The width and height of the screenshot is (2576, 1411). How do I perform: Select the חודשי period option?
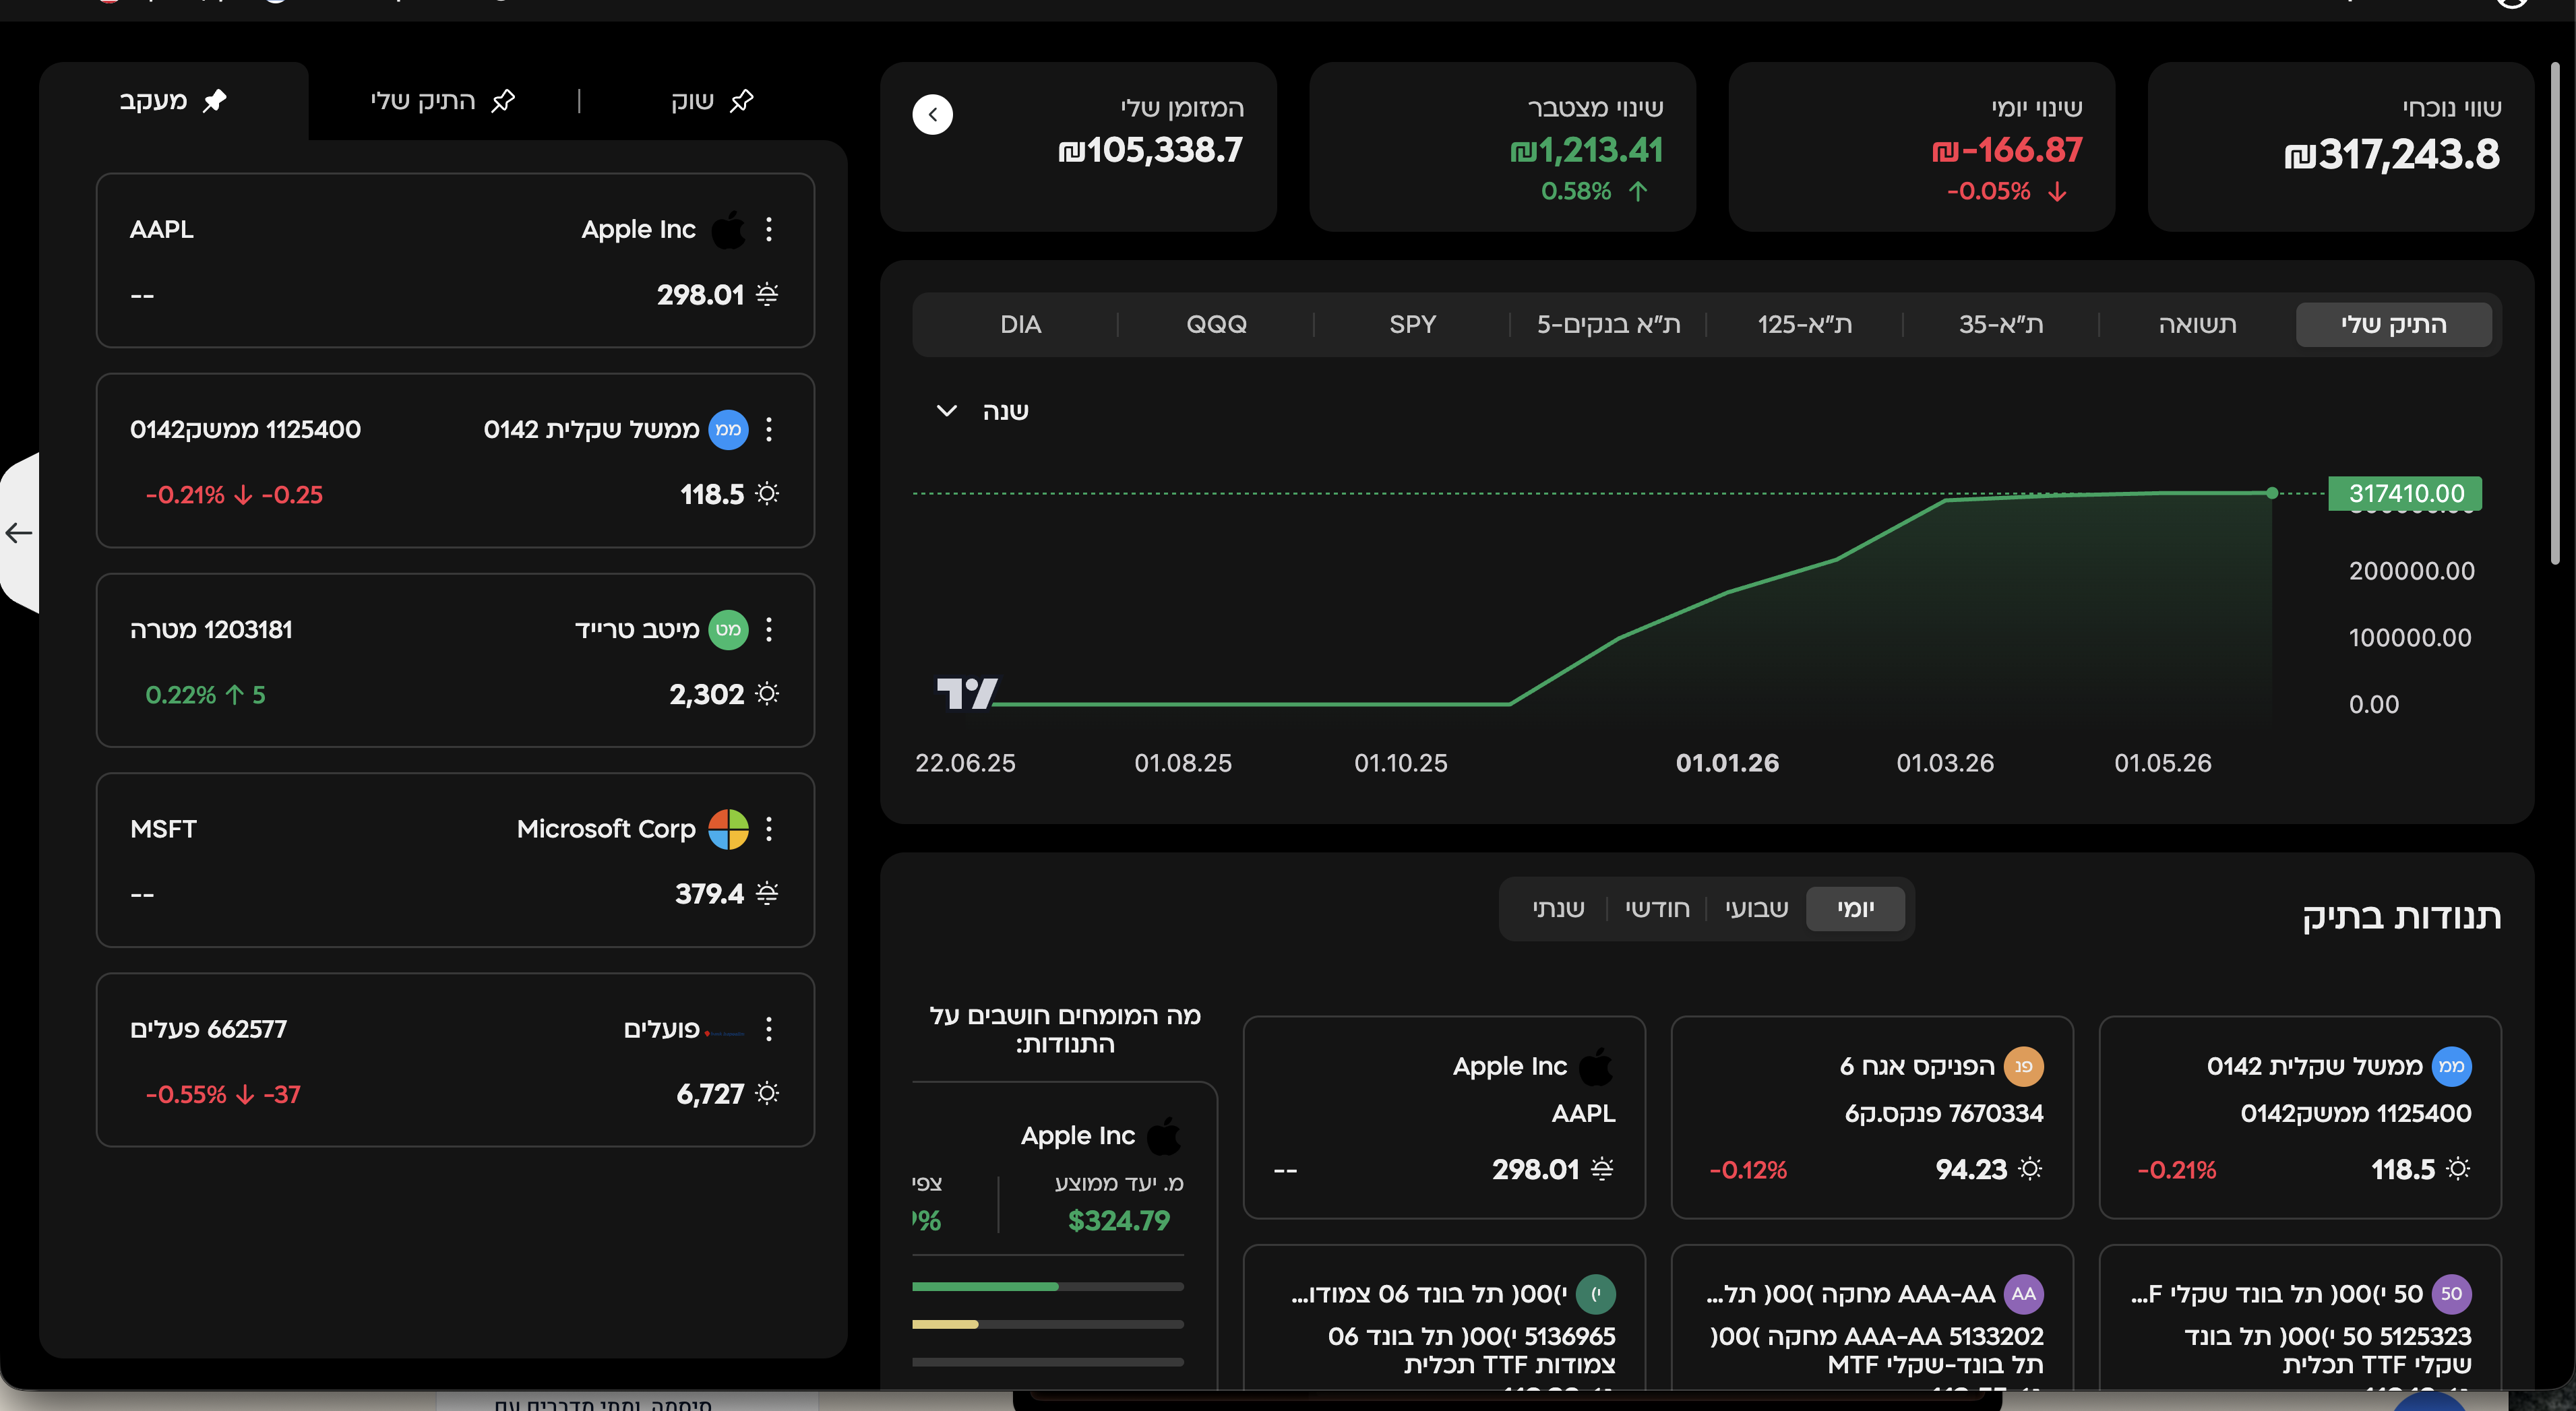point(1657,908)
